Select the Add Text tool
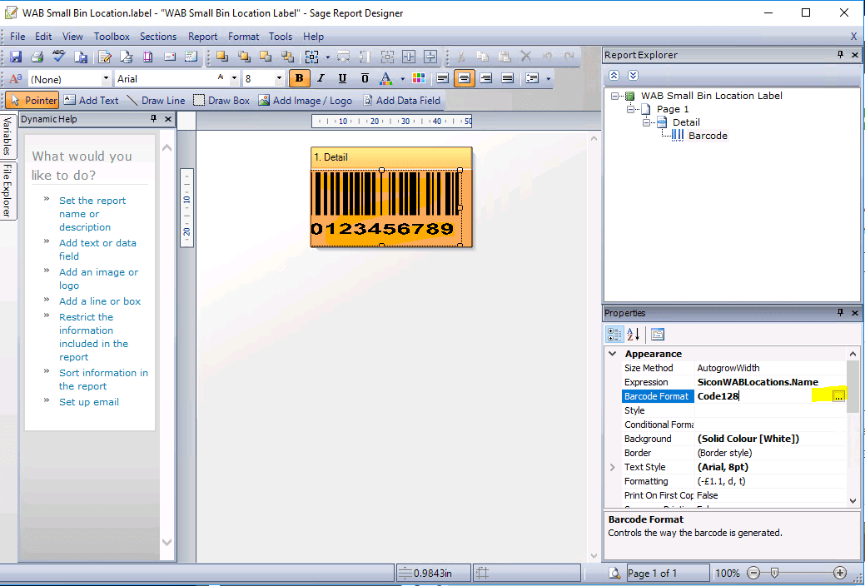 (x=91, y=101)
